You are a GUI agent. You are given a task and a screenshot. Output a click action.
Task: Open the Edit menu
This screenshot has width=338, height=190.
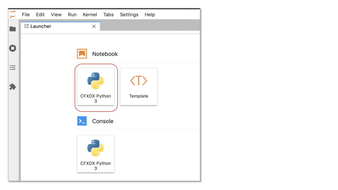pyautogui.click(x=40, y=14)
